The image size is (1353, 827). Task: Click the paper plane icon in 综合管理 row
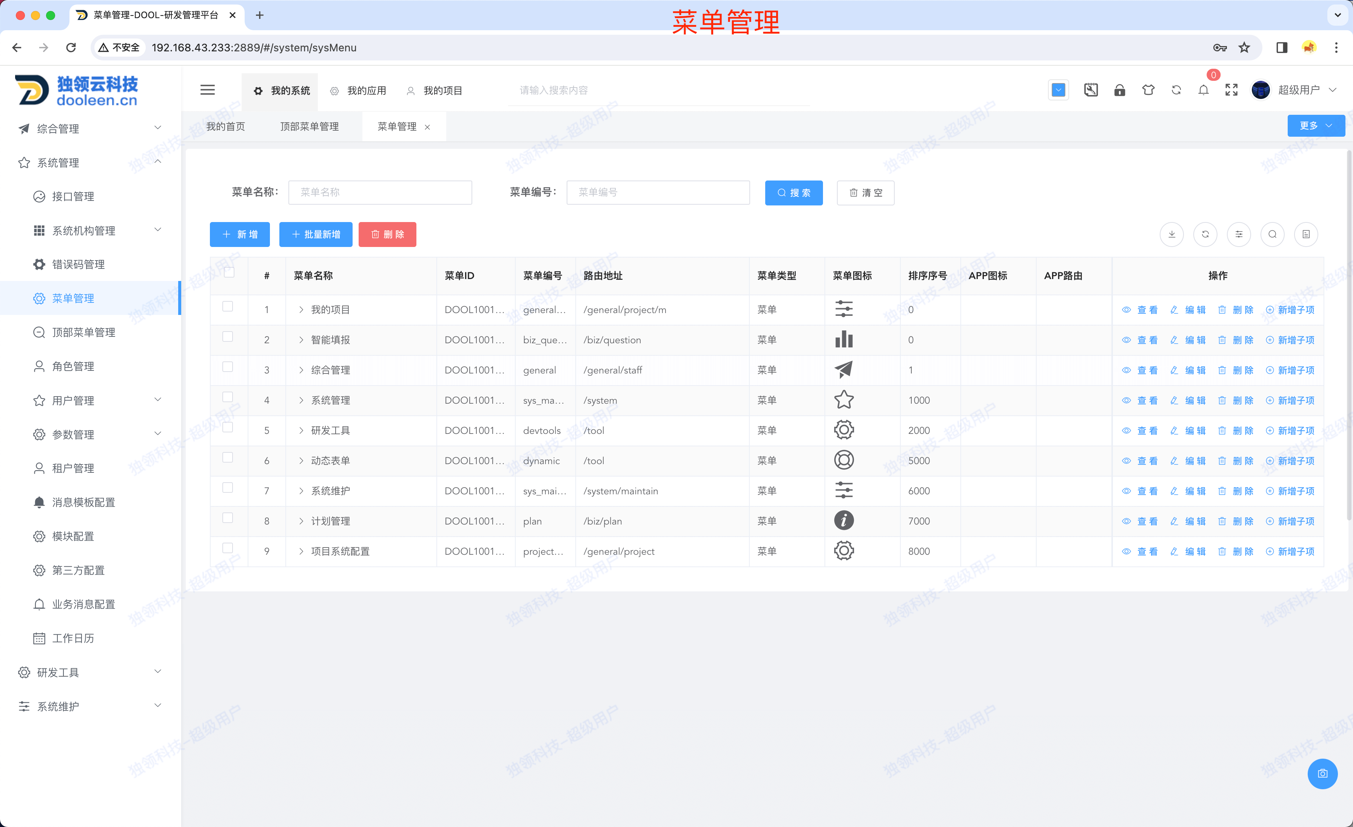pos(844,370)
